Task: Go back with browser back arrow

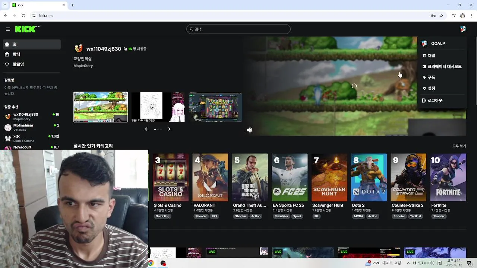Action: tap(5, 16)
